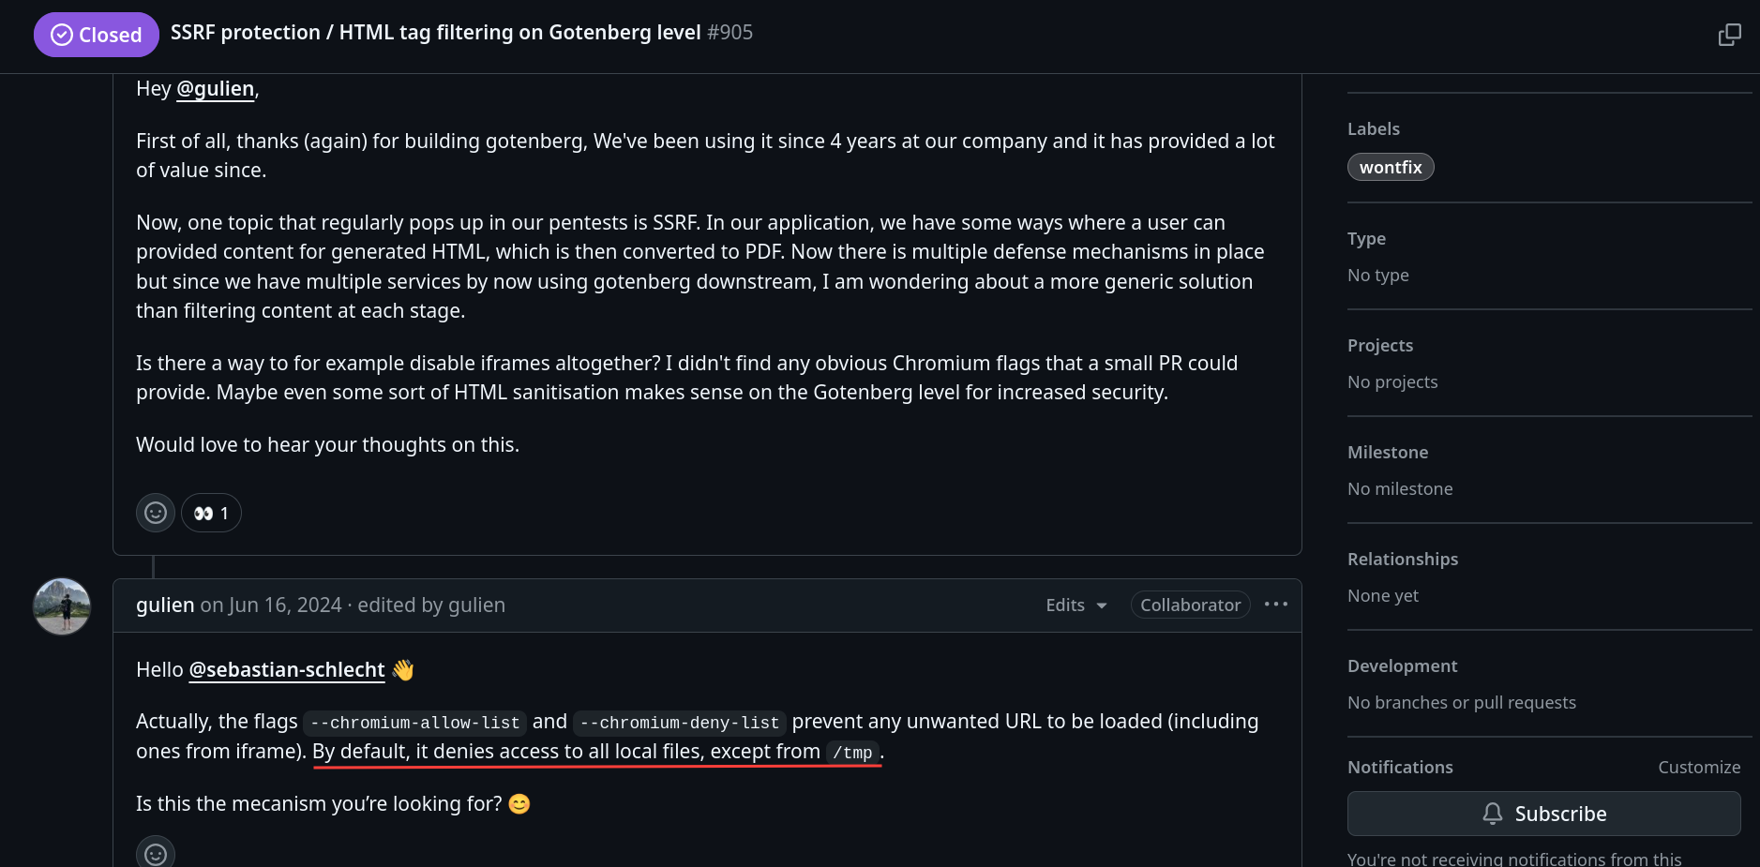Screen dimensions: 1760x867
Task: Click the issue title text
Action: [435, 33]
